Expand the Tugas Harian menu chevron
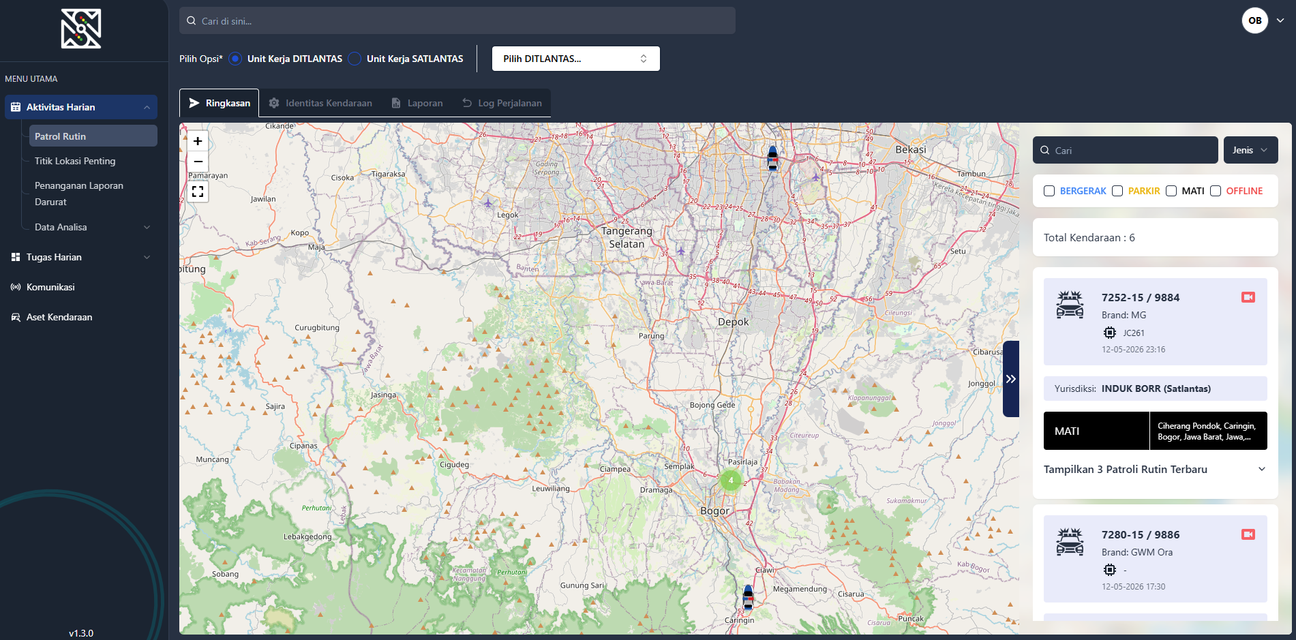The image size is (1296, 640). pos(147,257)
